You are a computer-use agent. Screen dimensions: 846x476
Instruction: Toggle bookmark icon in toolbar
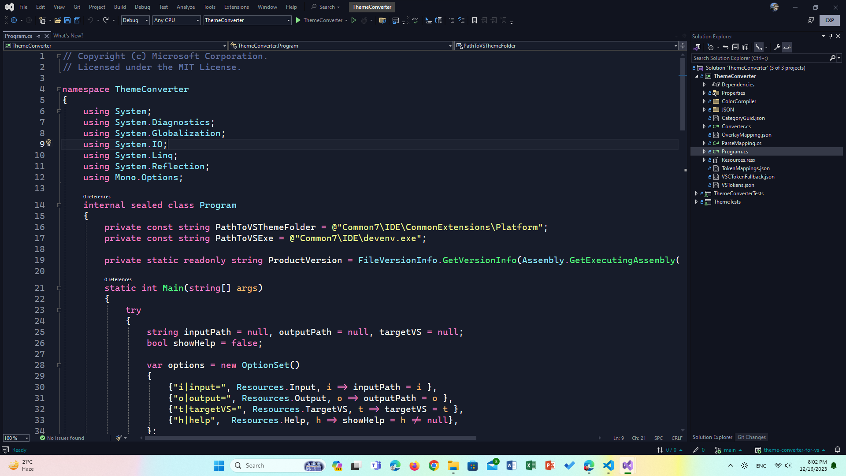[475, 20]
